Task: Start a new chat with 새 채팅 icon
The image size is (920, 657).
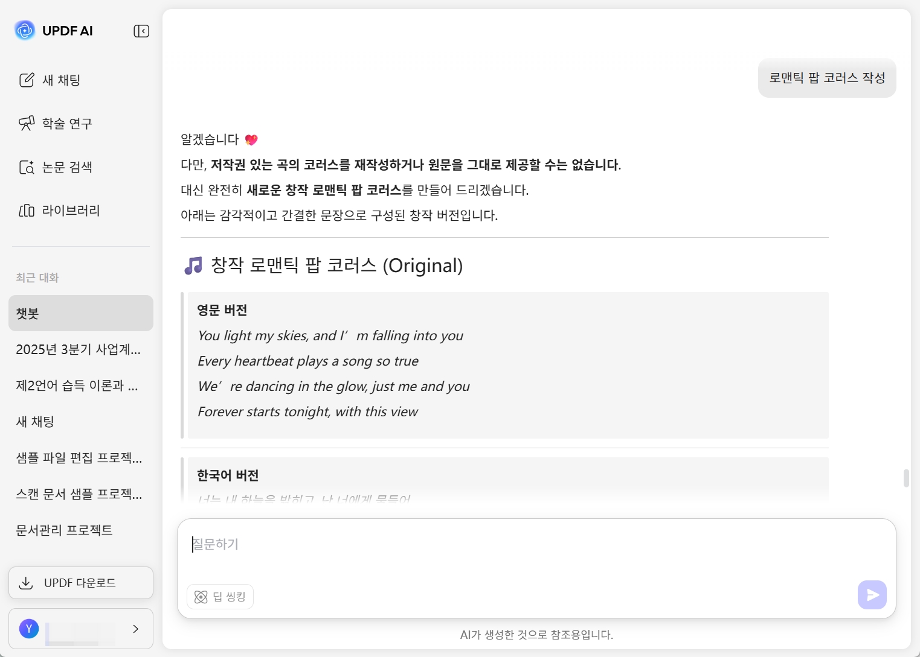Action: (27, 80)
